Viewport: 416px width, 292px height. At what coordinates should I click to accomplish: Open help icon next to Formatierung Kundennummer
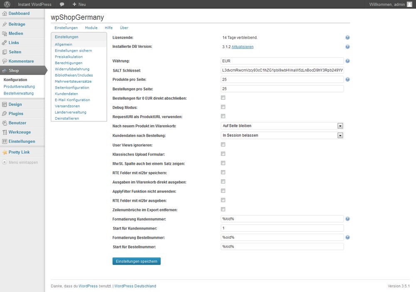point(347,219)
